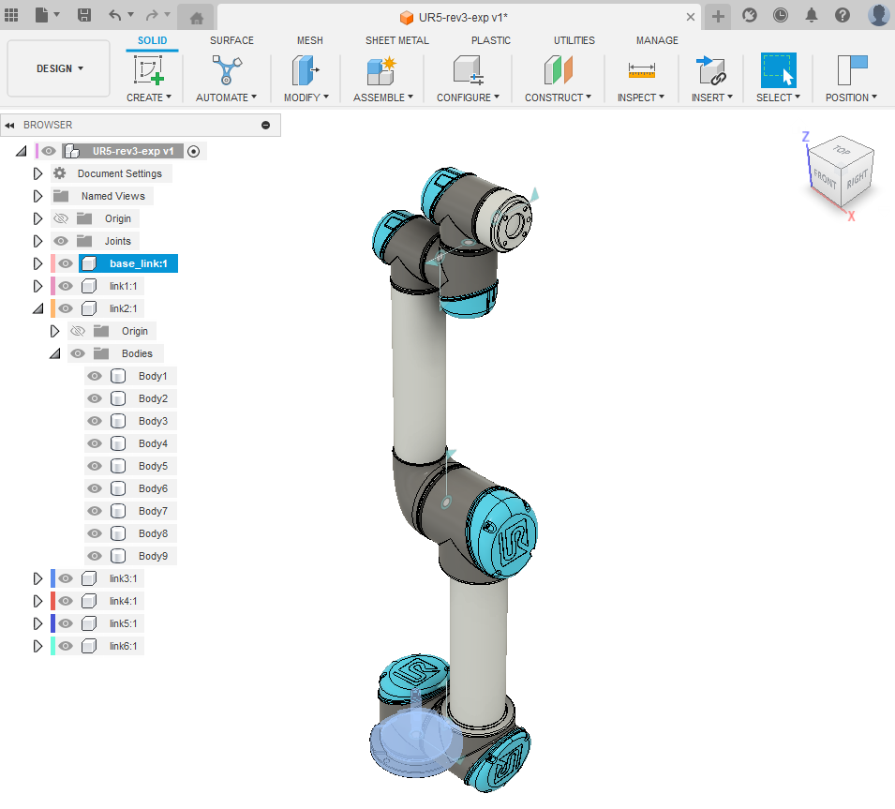Click the Measure tool under Inspect
The image size is (895, 809).
tap(641, 71)
